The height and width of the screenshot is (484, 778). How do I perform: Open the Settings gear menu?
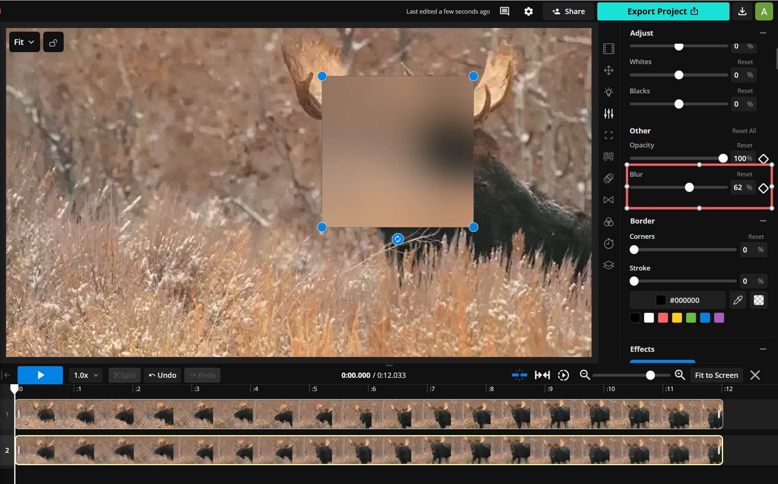point(528,11)
